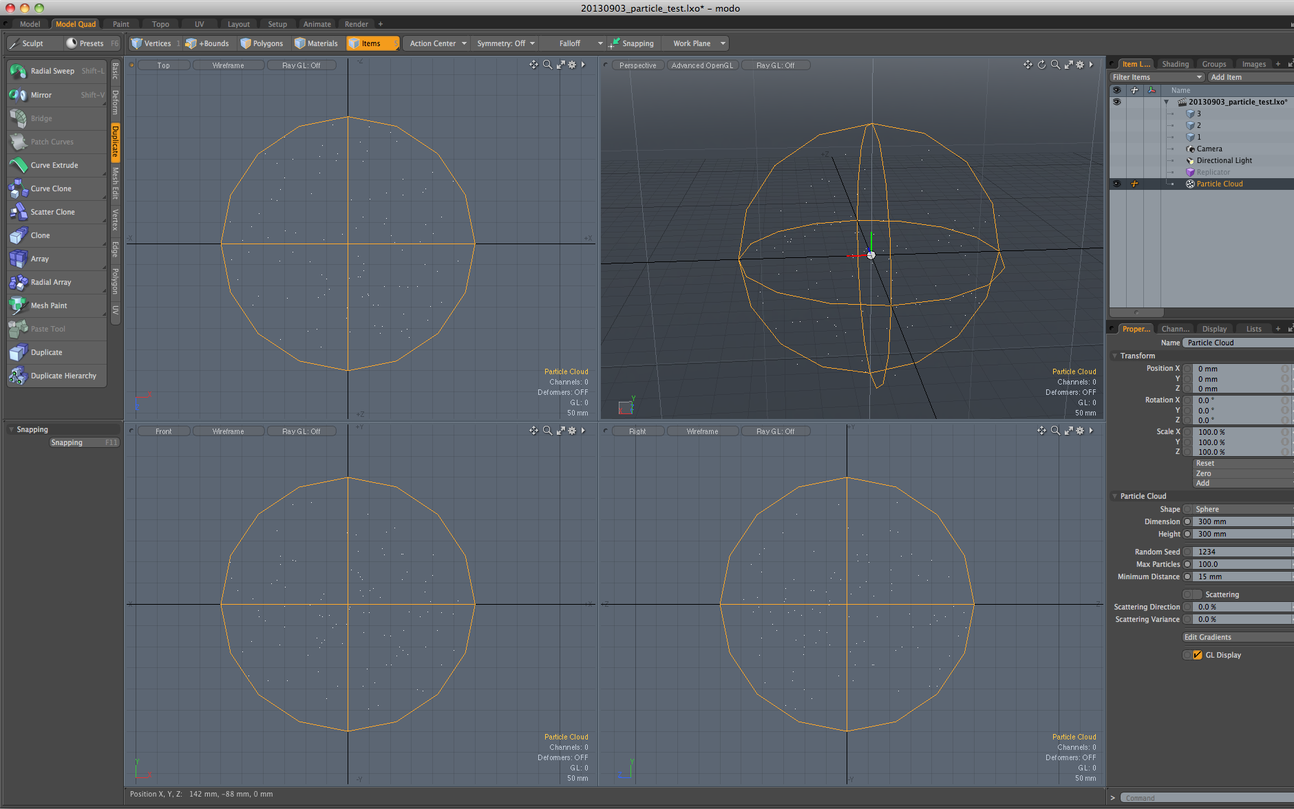Click the Minimum Distance value field

click(1243, 576)
